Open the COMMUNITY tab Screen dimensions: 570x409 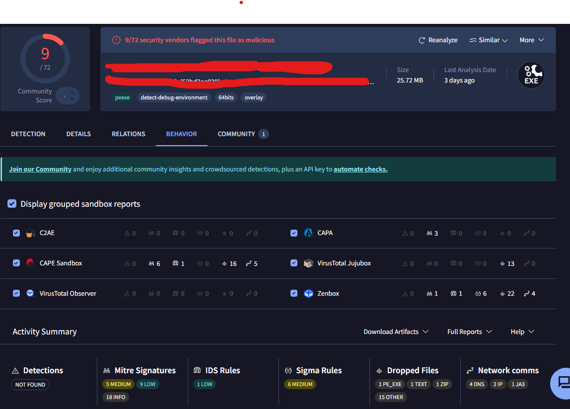tap(243, 134)
